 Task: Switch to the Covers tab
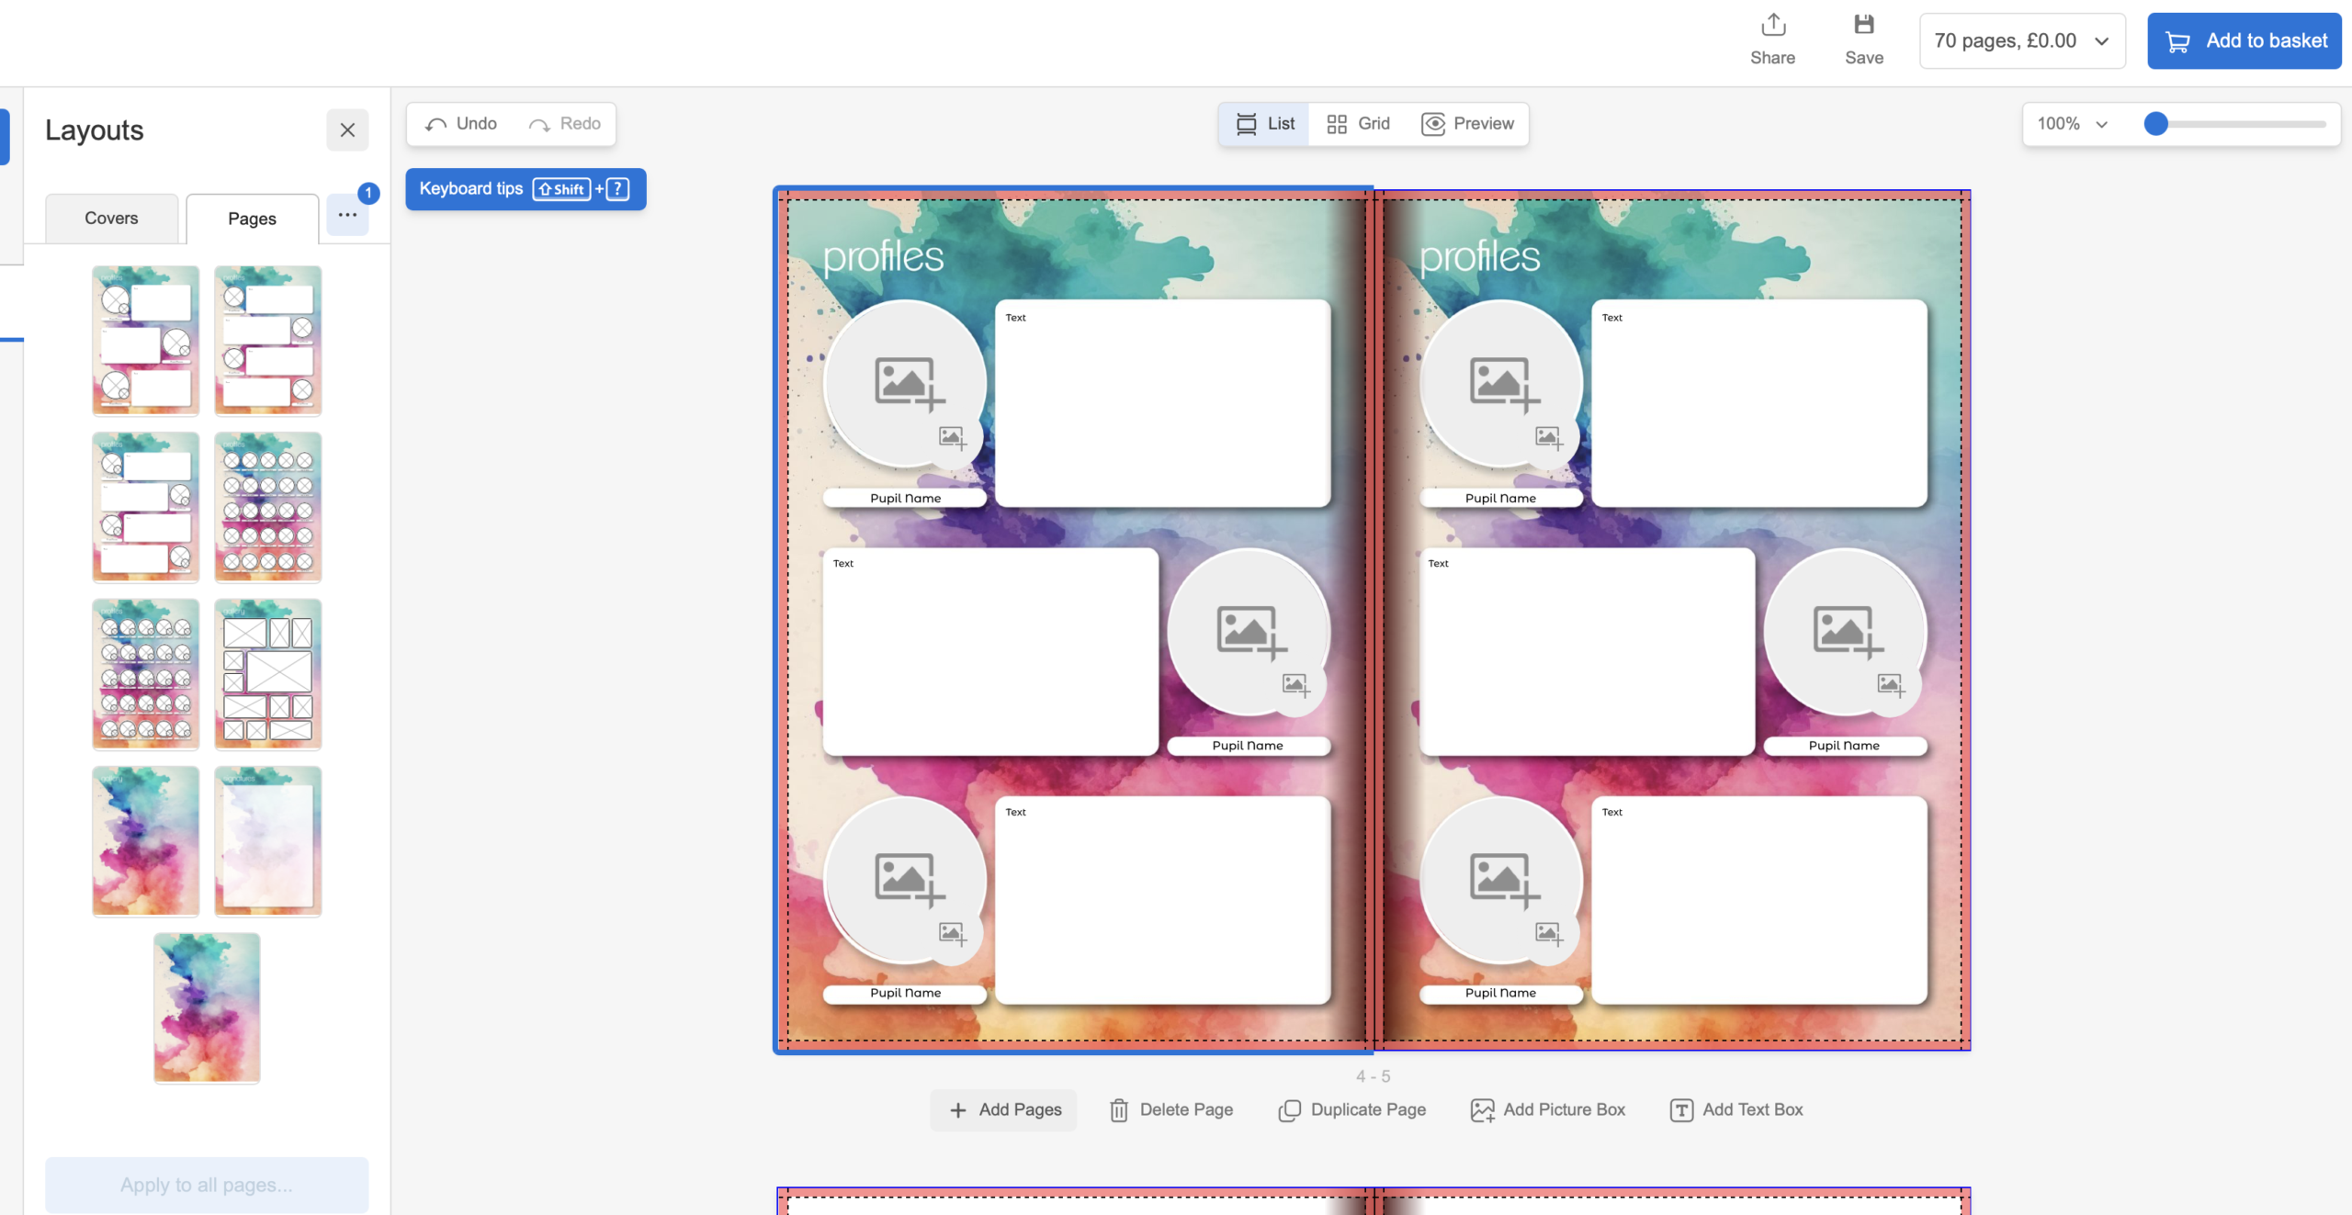point(111,219)
